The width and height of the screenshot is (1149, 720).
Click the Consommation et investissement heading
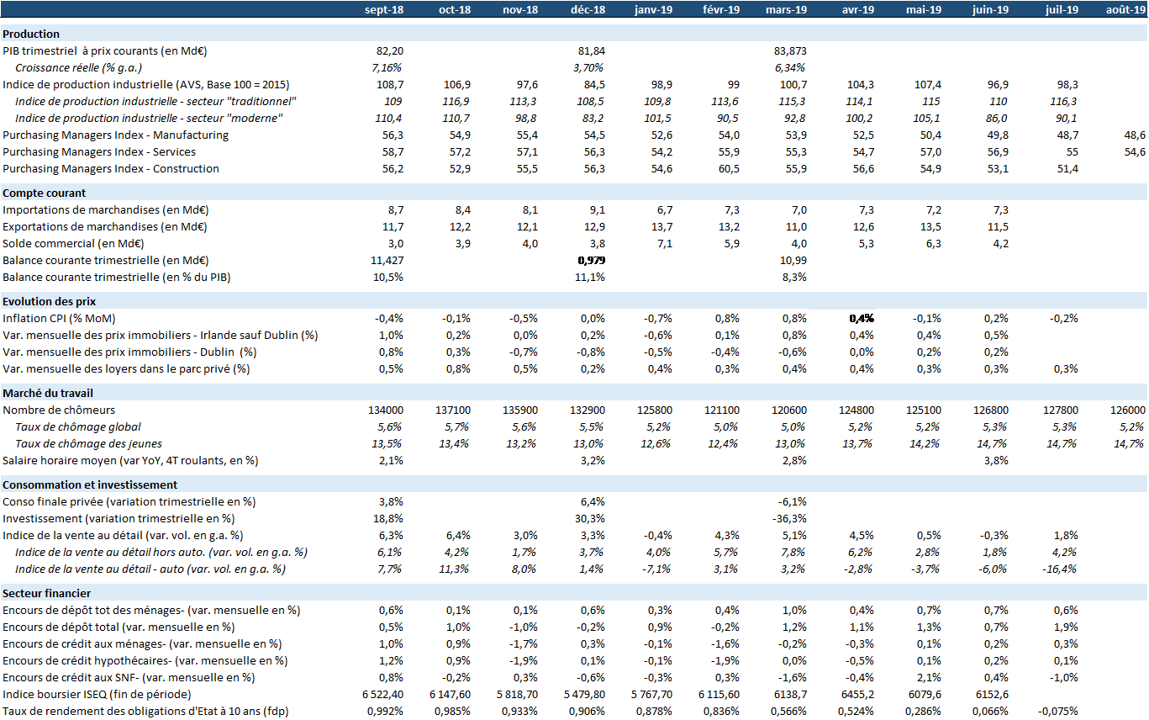[90, 484]
